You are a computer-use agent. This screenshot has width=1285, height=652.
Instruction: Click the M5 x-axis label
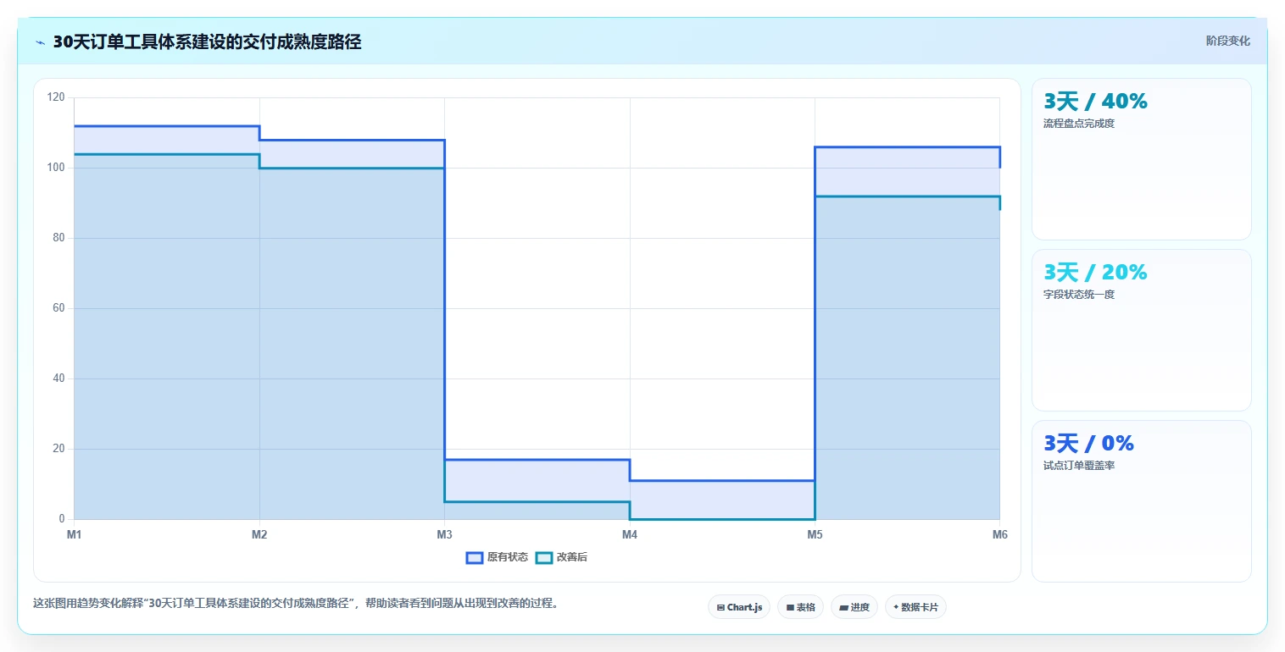click(x=815, y=534)
